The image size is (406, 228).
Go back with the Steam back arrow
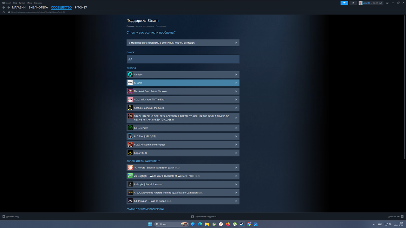click(4, 8)
